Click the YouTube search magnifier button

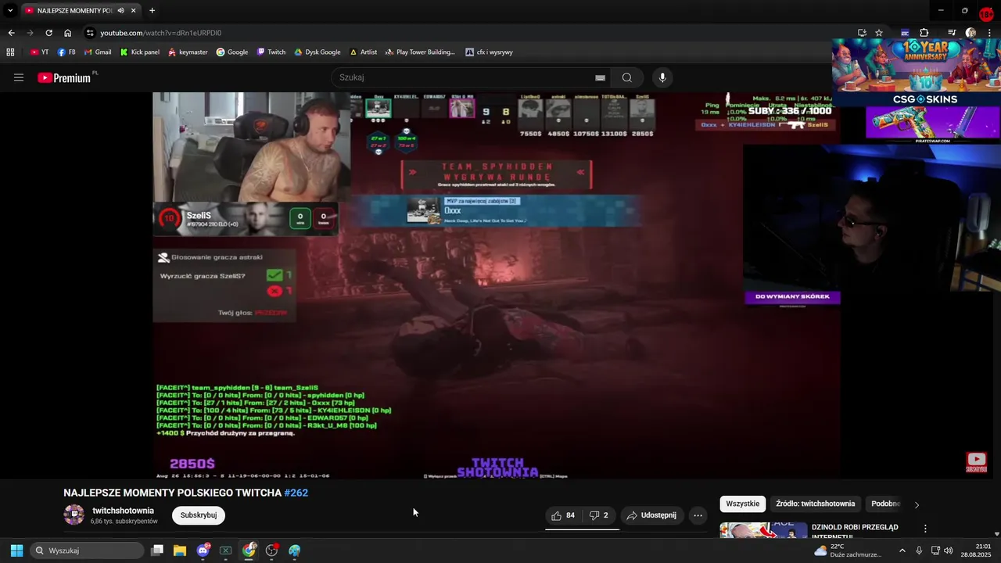626,77
